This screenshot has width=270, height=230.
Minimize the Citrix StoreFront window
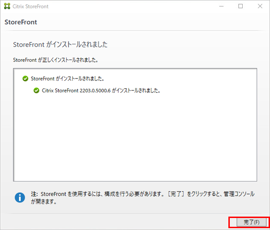point(221,6)
